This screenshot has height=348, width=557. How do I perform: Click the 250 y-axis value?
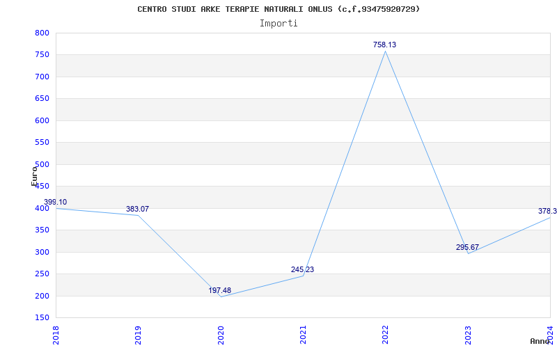[x=42, y=274]
